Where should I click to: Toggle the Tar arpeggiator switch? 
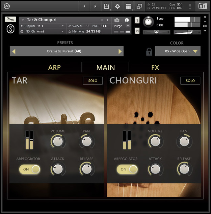click(x=29, y=169)
